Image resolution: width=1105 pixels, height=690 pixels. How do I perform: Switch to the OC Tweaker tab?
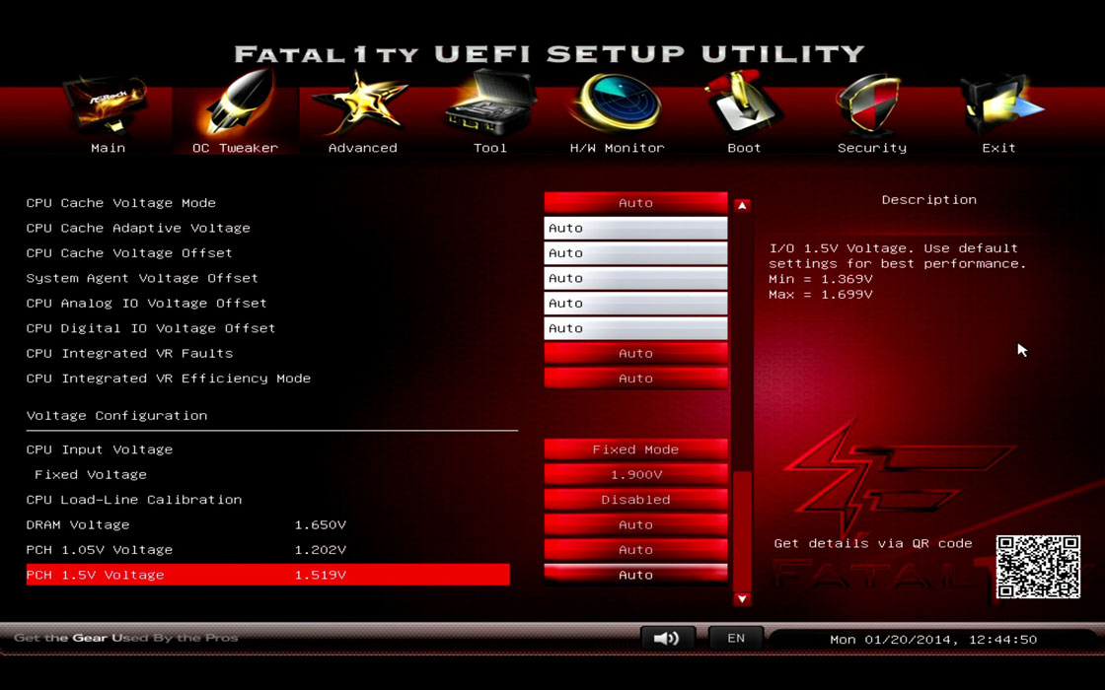[x=235, y=113]
